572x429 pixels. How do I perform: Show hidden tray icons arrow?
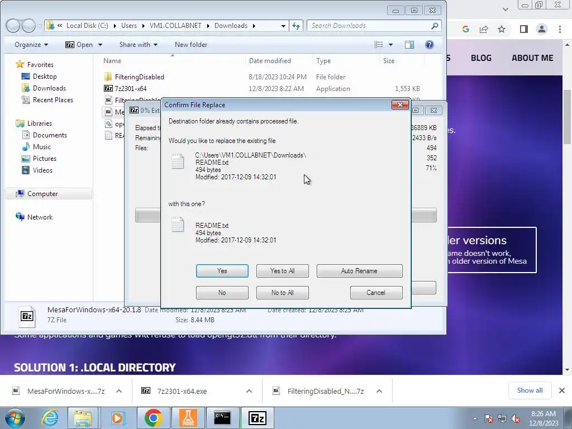click(x=475, y=418)
